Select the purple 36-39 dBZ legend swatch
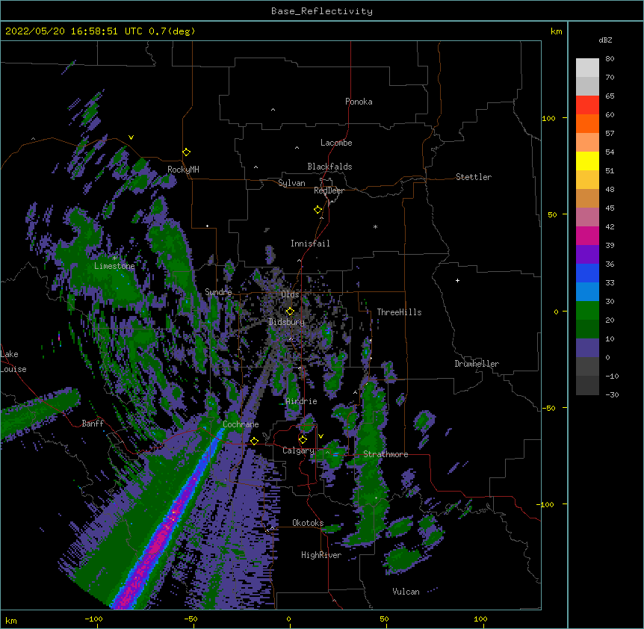This screenshot has width=644, height=629. tap(587, 254)
